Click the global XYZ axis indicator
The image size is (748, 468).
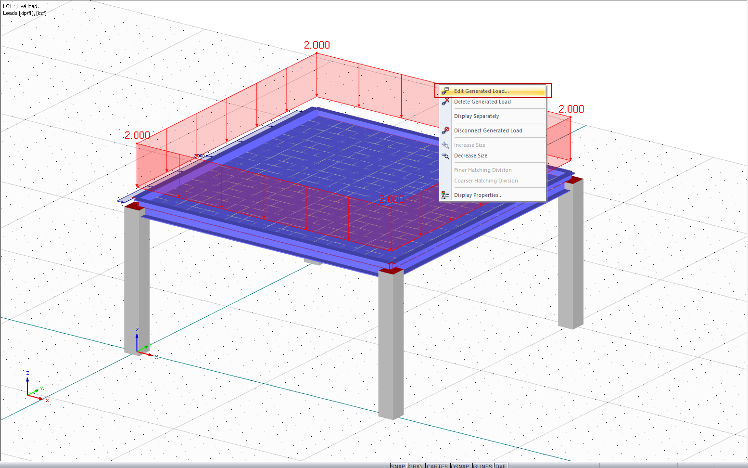coord(36,387)
